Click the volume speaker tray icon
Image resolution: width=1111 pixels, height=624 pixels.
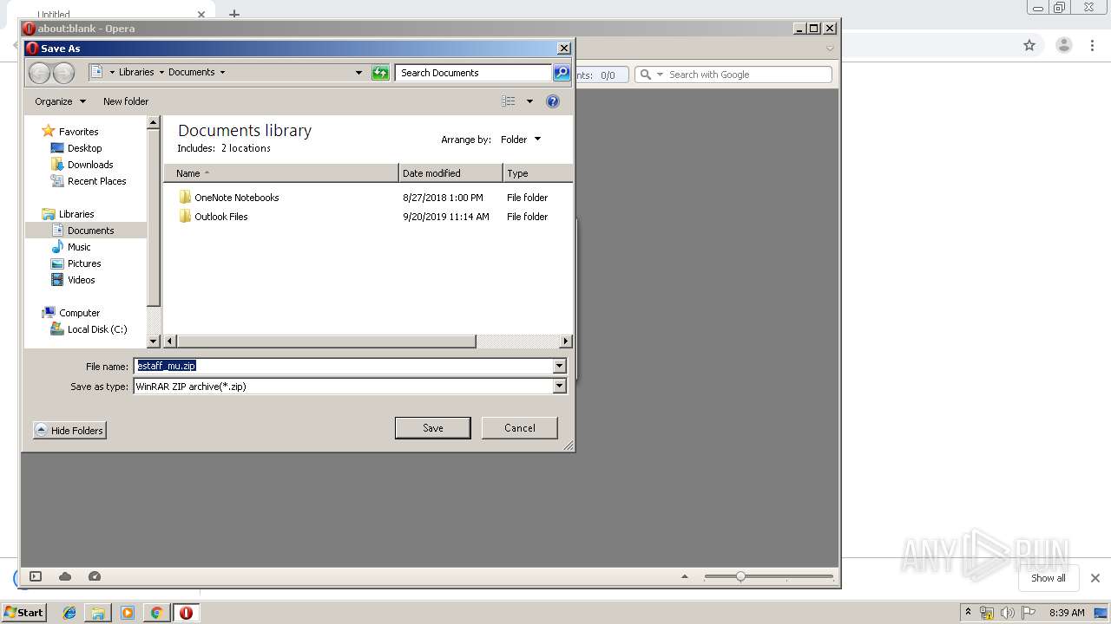click(x=1007, y=613)
